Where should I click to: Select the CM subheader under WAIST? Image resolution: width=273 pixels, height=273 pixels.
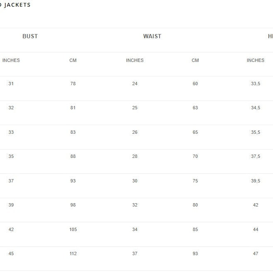[195, 60]
